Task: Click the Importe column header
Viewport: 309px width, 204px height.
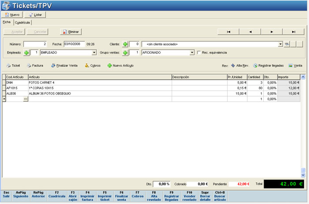Action: pos(289,77)
